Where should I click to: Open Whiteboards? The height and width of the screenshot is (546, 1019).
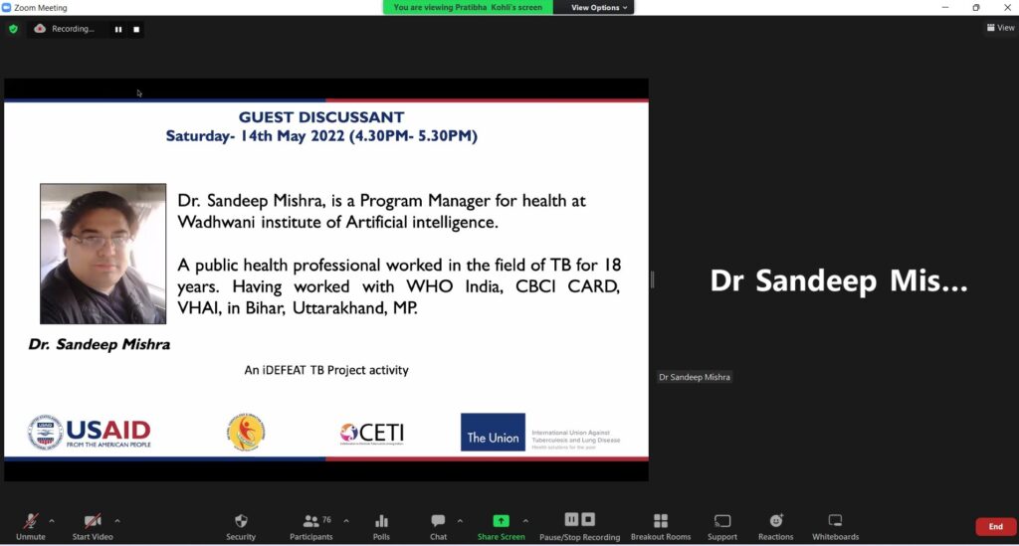pyautogui.click(x=835, y=521)
